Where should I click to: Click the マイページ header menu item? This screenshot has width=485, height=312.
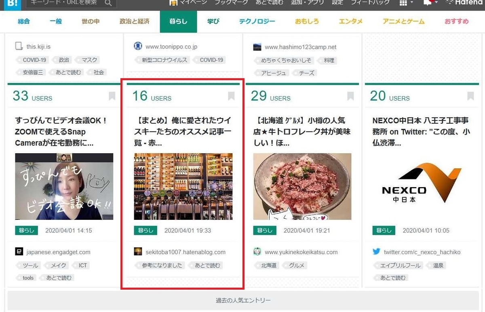click(x=188, y=2)
